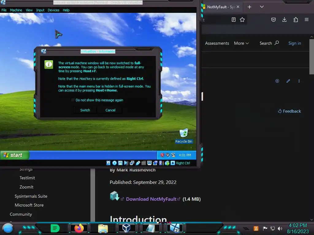Open the Firefox downloads arrow icon
Image resolution: width=314 pixels, height=235 pixels.
pyautogui.click(x=284, y=20)
